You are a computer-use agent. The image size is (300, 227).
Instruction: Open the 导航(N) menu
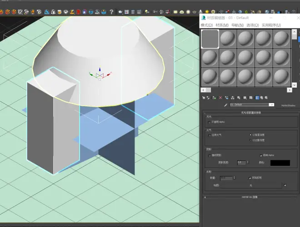(238, 25)
